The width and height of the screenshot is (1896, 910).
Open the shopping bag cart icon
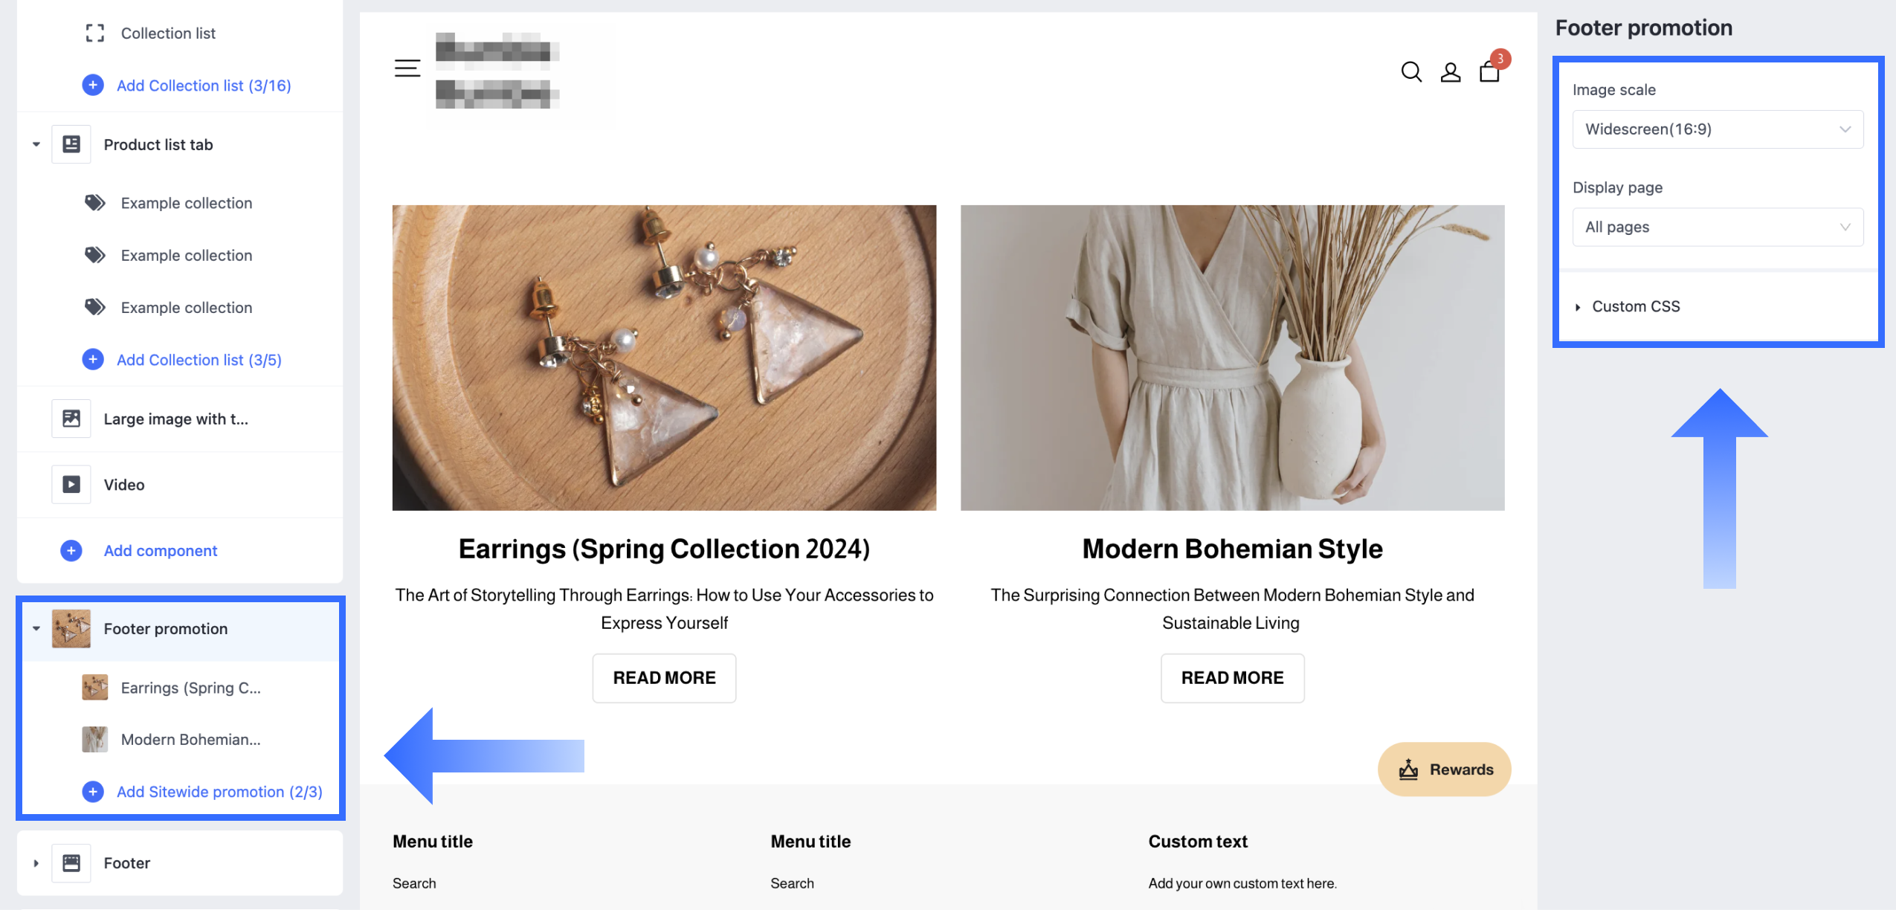pos(1489,72)
